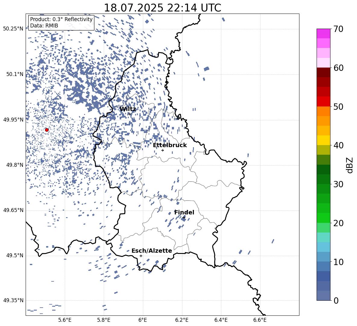Click the Ettelbruck city label
Viewport: 357px width, 326px height.
click(170, 145)
